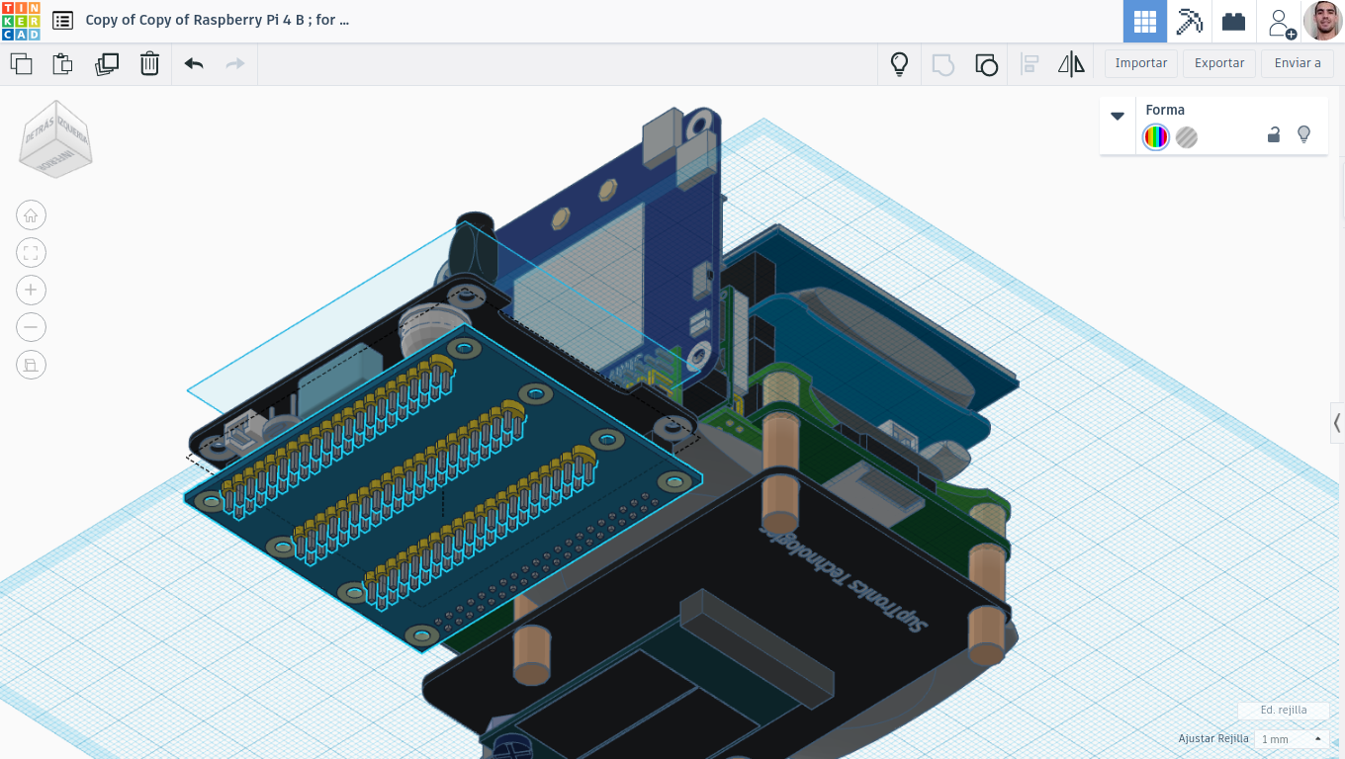Image resolution: width=1345 pixels, height=759 pixels.
Task: Open the Align tool
Action: click(x=1030, y=64)
